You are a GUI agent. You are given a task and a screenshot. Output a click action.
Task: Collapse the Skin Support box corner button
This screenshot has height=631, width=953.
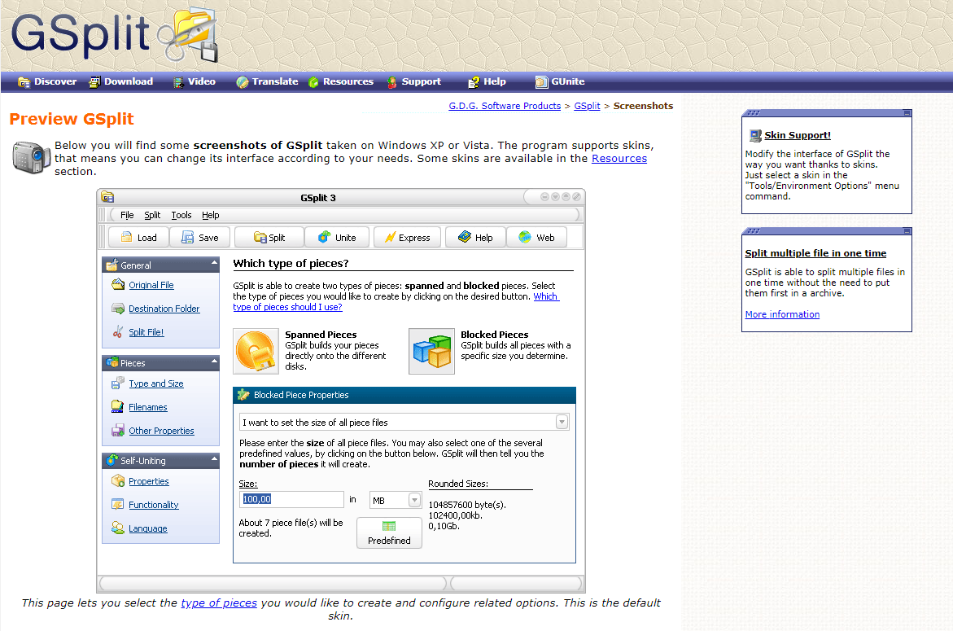(907, 113)
